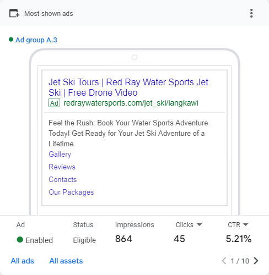The image size is (269, 275).
Task: Click the green Enabled status dot
Action: (x=20, y=240)
